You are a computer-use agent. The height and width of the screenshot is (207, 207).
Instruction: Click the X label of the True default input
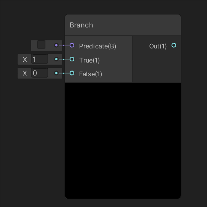[25, 59]
